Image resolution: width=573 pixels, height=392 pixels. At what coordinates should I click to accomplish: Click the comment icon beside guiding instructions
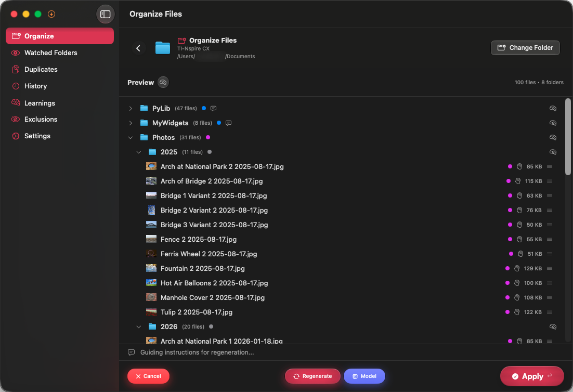click(x=131, y=352)
